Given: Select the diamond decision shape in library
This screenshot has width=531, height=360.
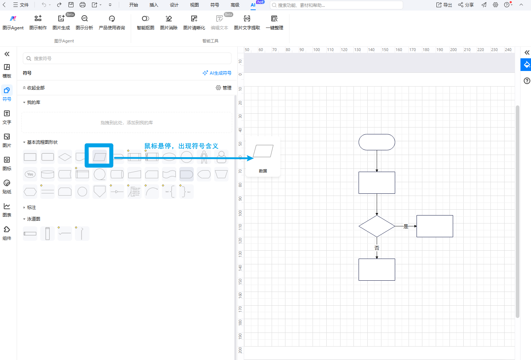Looking at the screenshot, I should coord(65,157).
